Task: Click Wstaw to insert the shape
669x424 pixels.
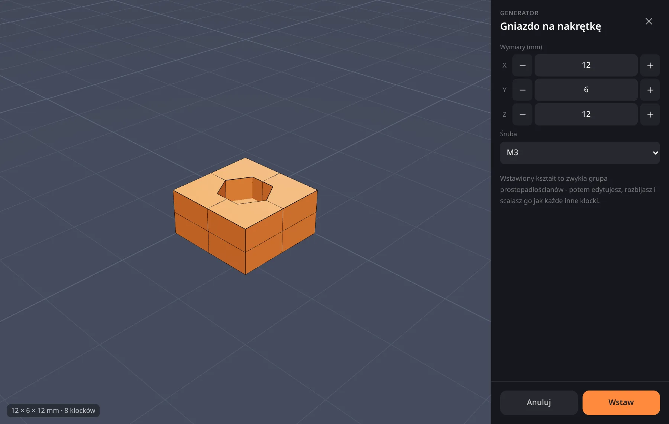Action: pos(621,402)
